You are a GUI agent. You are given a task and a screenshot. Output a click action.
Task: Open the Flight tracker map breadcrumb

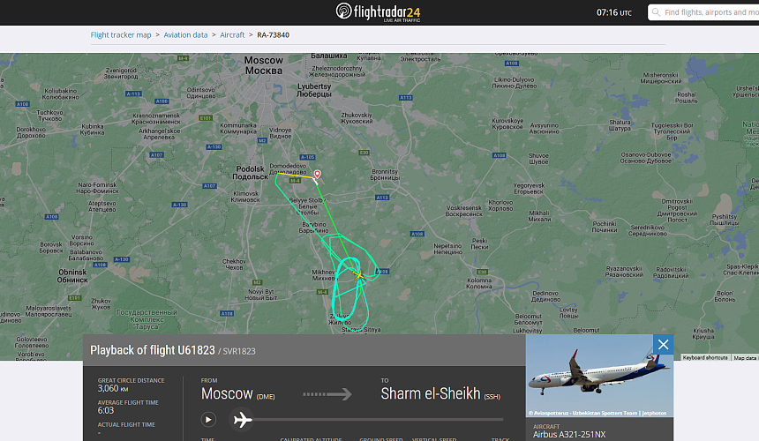121,34
